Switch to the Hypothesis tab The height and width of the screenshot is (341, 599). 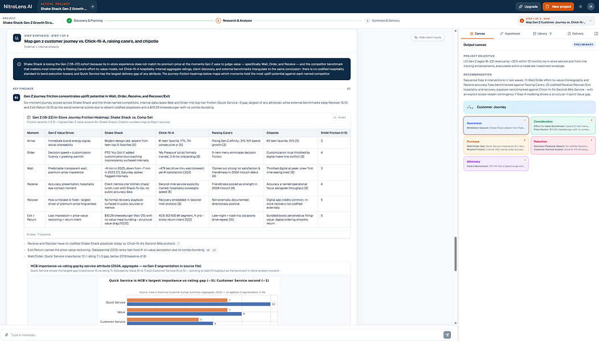point(510,34)
